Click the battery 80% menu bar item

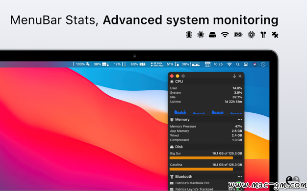(x=138, y=64)
